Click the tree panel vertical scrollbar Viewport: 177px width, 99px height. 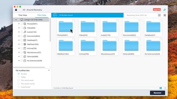point(50,30)
